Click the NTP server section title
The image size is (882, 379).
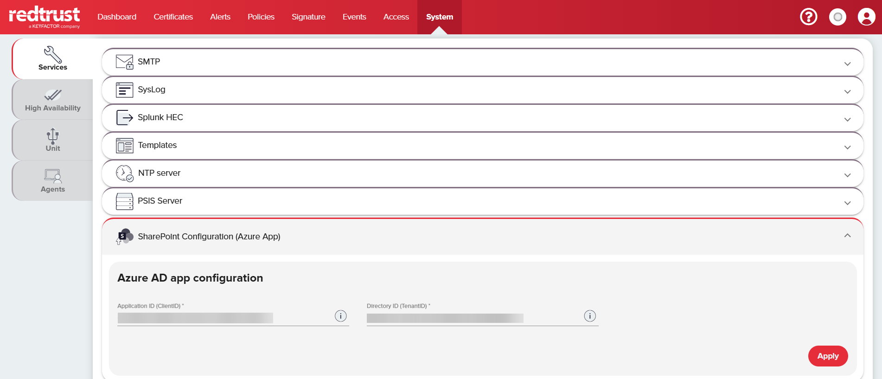click(x=159, y=173)
